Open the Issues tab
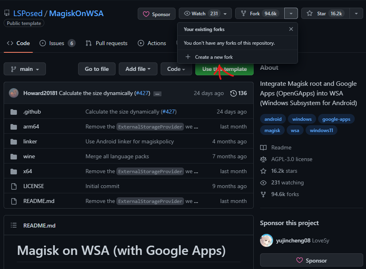The height and width of the screenshot is (269, 366). pos(57,43)
